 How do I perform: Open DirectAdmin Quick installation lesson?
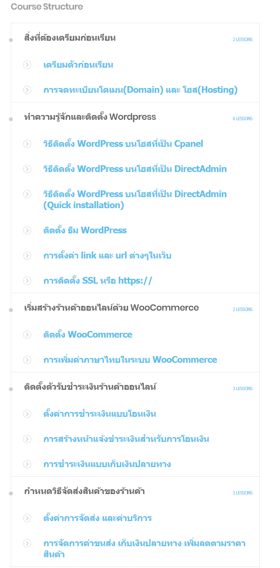pos(135,200)
